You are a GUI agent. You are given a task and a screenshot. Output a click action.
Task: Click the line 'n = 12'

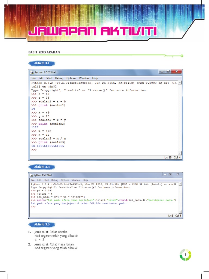coord(44,135)
